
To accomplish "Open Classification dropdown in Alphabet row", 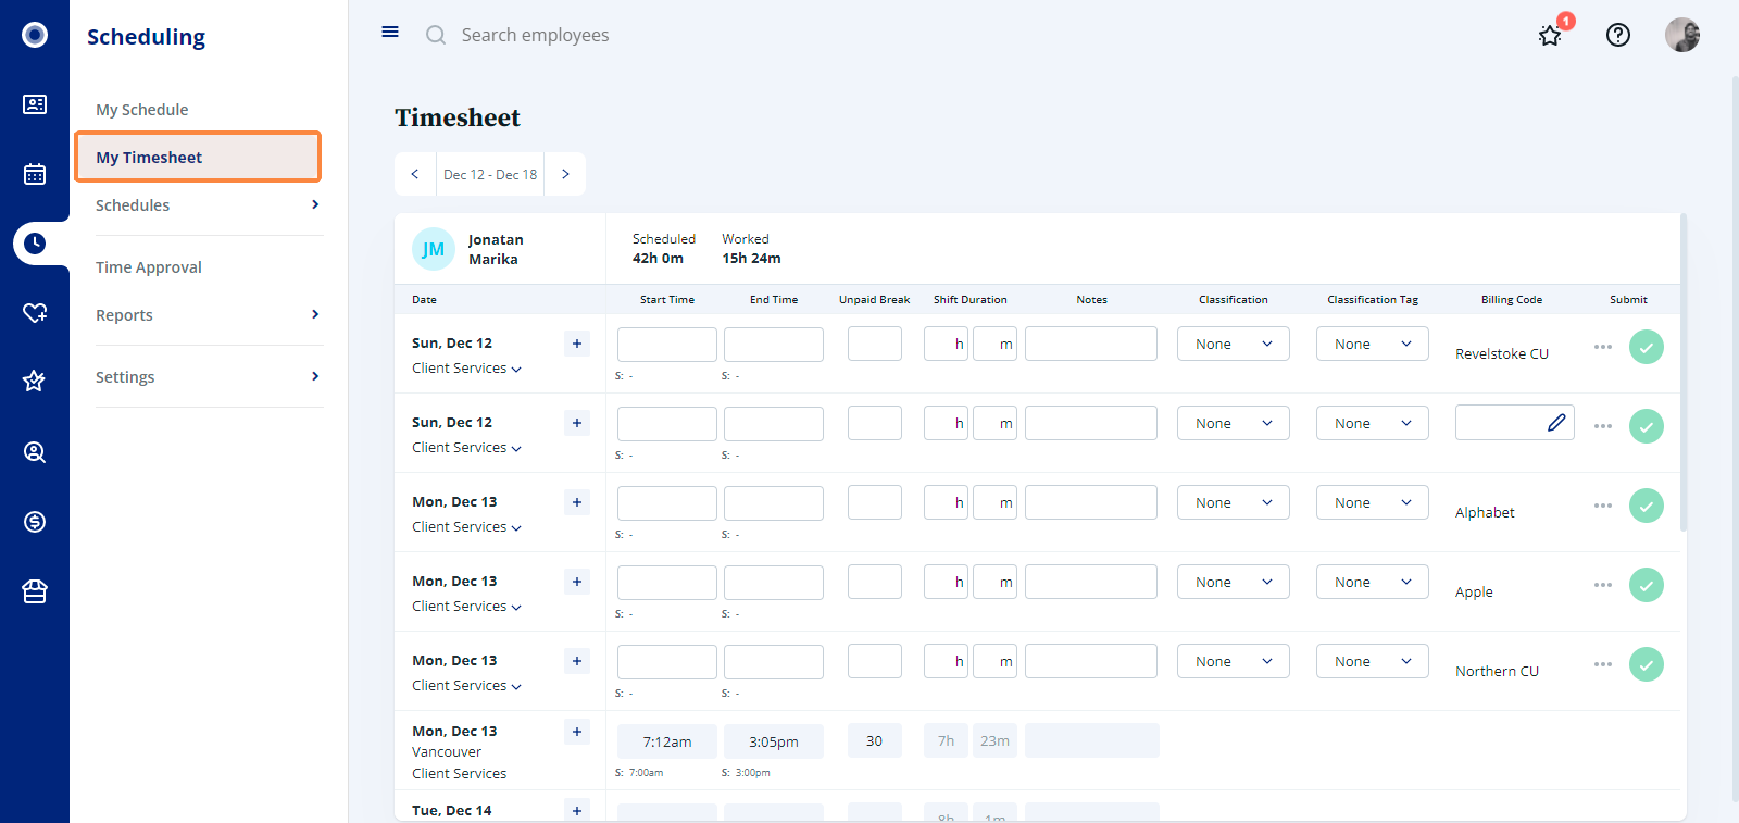I will coord(1233,502).
